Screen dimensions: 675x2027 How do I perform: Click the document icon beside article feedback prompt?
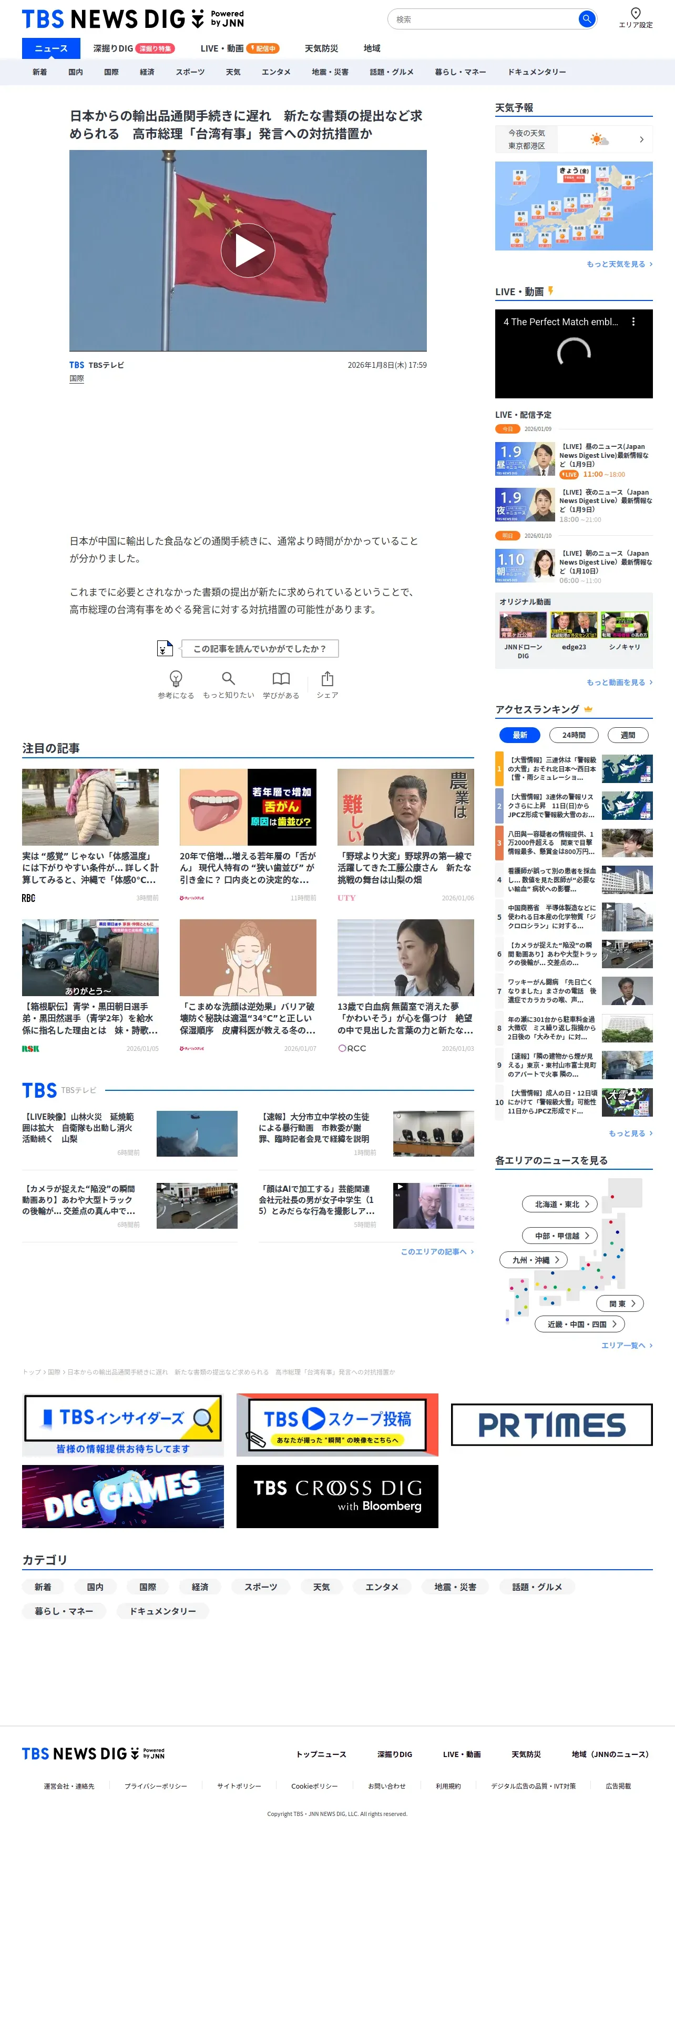click(x=164, y=648)
